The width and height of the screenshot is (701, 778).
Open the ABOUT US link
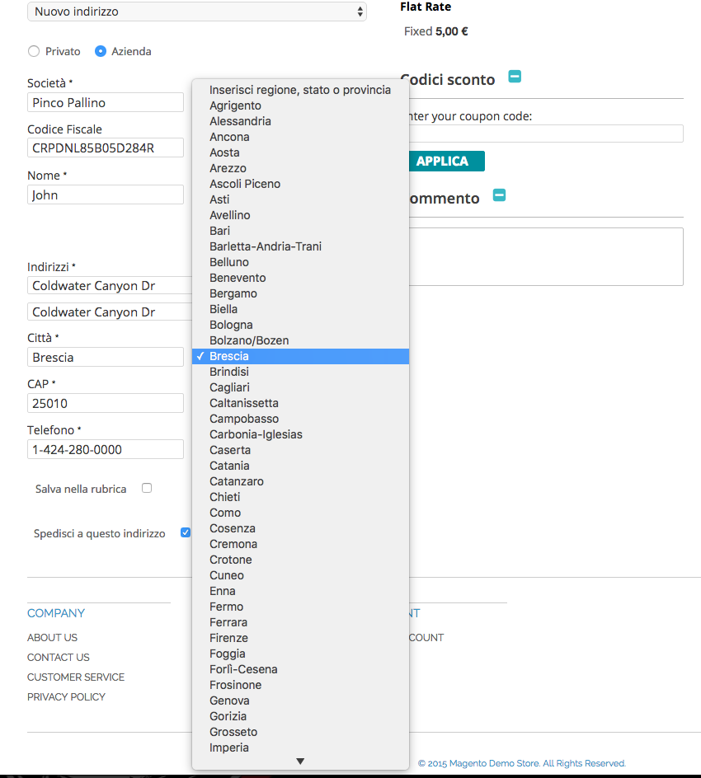[x=52, y=638]
